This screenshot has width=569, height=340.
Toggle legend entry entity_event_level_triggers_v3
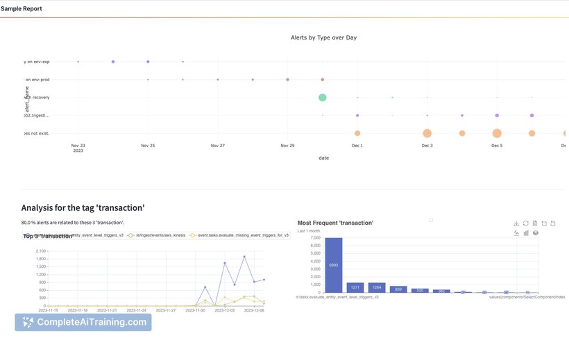pyautogui.click(x=74, y=235)
